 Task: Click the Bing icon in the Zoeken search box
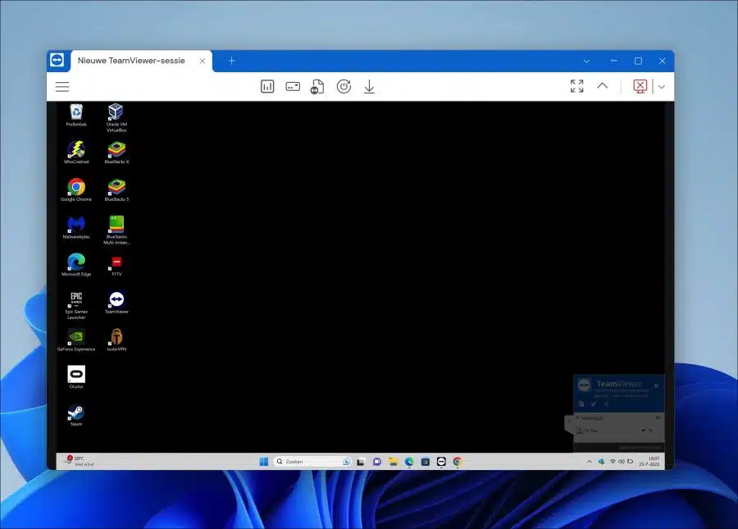click(x=347, y=462)
